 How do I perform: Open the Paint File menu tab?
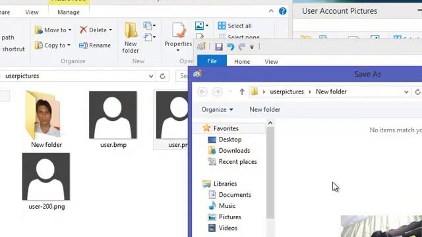click(212, 61)
